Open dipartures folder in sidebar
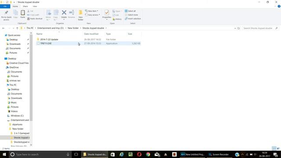 point(17,125)
